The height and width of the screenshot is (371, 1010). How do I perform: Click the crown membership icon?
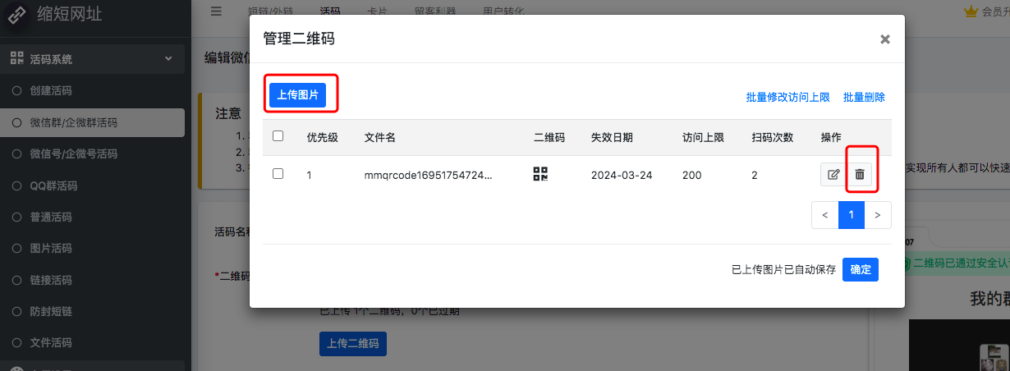click(x=972, y=11)
